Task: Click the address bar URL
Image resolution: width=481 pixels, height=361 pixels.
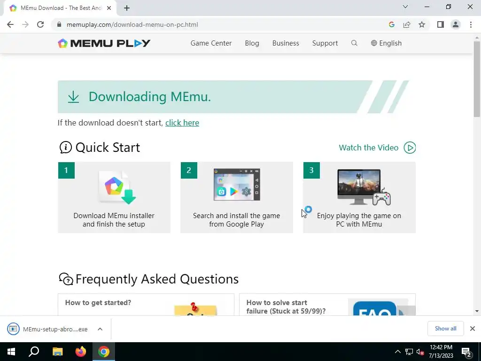Action: (x=132, y=24)
